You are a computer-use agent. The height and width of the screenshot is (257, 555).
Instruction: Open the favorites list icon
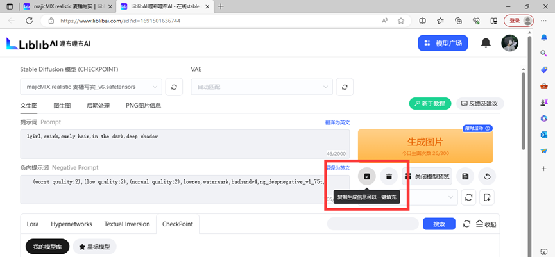(440, 21)
